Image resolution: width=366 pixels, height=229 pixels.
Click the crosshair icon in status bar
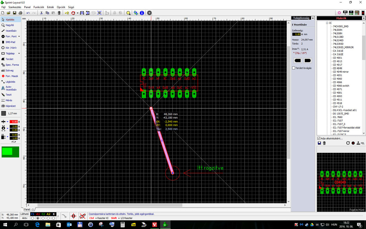[x=73, y=216]
